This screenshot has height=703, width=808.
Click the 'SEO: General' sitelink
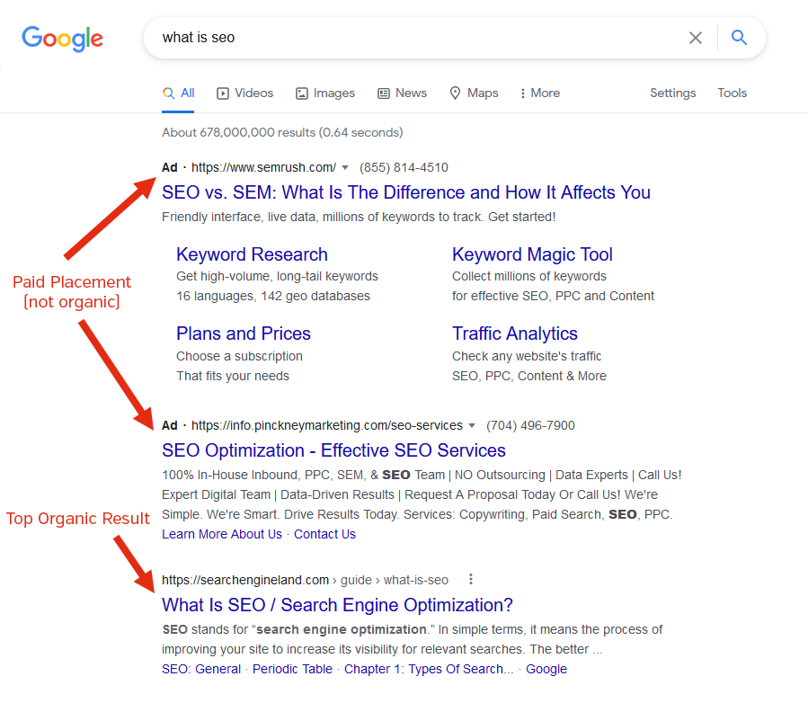[201, 669]
